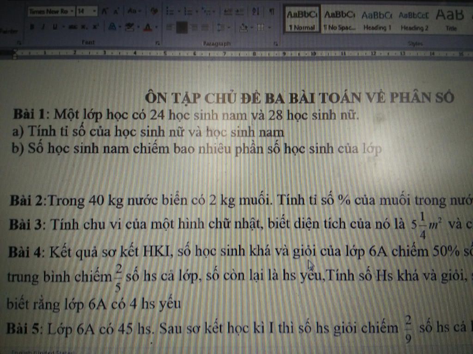Screen dimensions: 473x354
Task: Expand the highlight color dropdown arrow
Action: coord(138,27)
